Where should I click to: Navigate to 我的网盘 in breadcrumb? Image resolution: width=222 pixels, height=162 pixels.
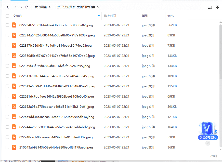pyautogui.click(x=41, y=7)
